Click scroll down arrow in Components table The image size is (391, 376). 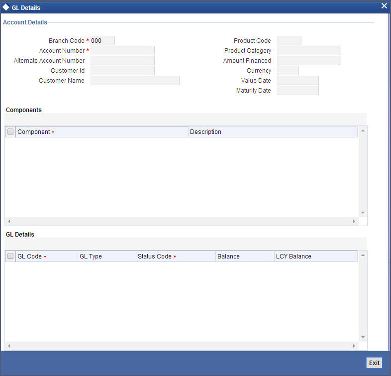point(363,213)
